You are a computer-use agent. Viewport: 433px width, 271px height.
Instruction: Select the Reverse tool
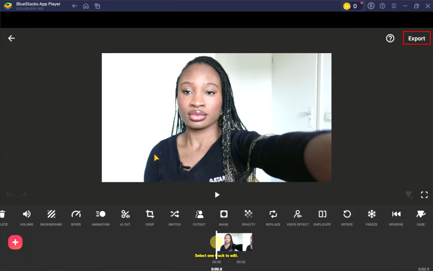pos(396,218)
